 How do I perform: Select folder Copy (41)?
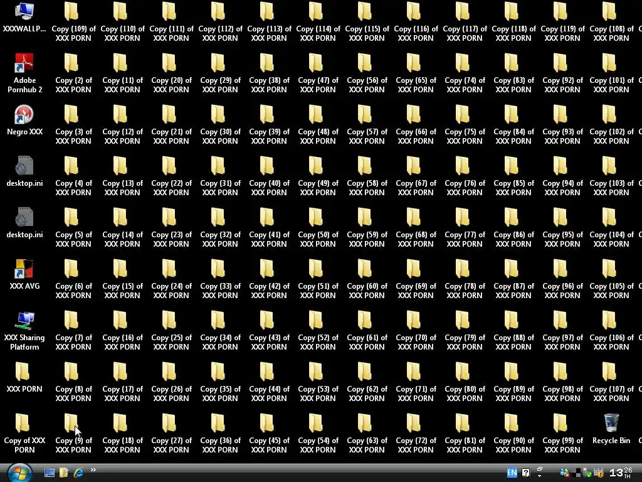click(269, 228)
